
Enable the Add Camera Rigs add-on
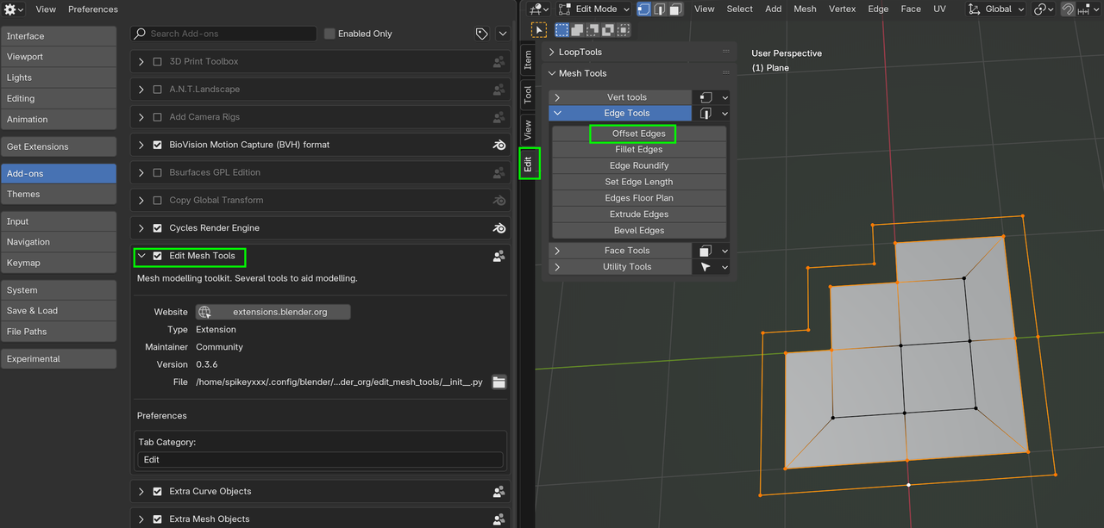(157, 117)
